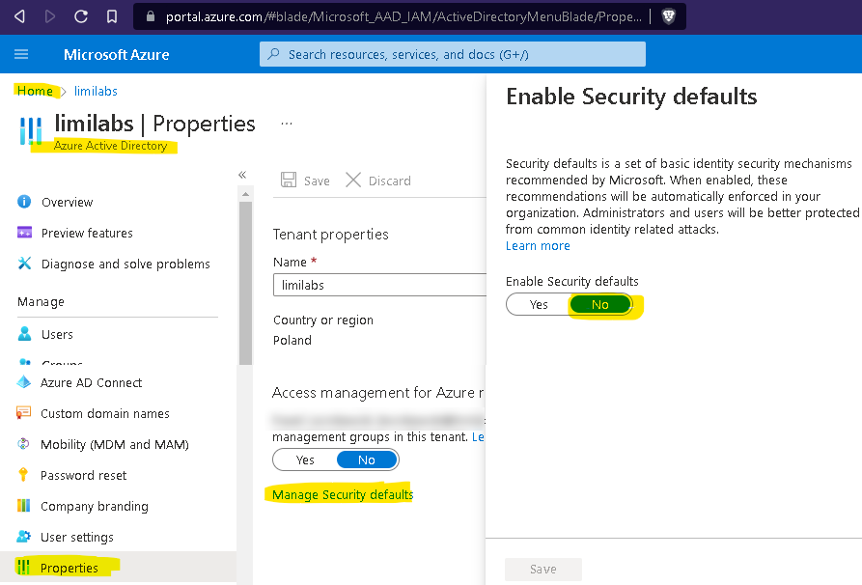Click Home breadcrumb link
The height and width of the screenshot is (585, 862).
tap(35, 91)
